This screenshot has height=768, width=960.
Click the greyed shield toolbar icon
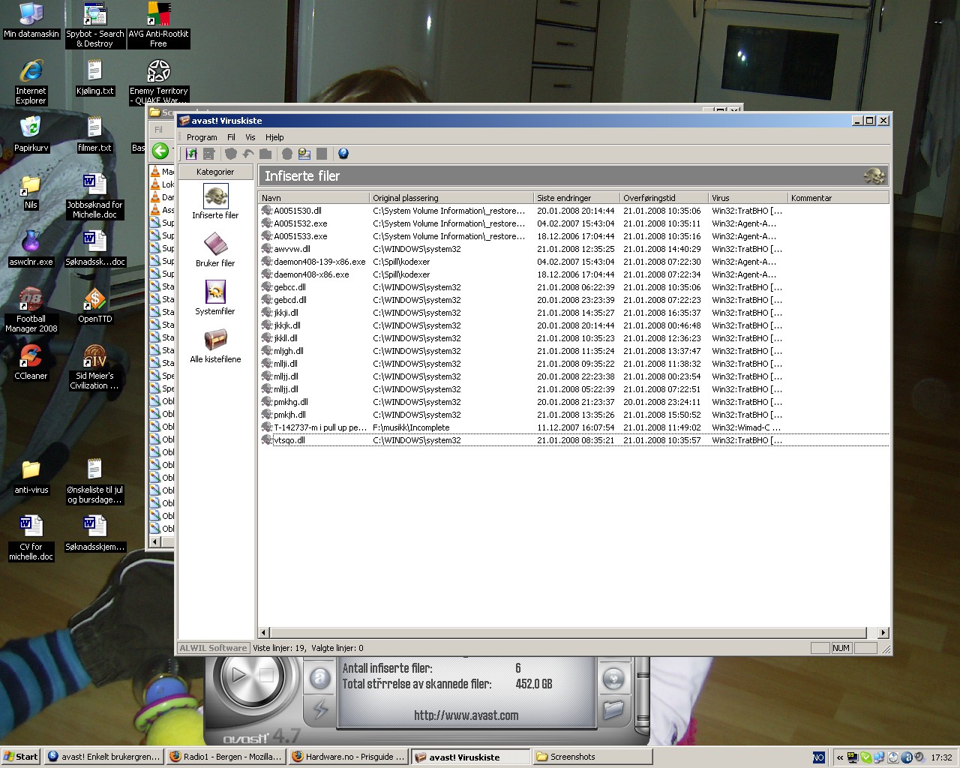231,154
